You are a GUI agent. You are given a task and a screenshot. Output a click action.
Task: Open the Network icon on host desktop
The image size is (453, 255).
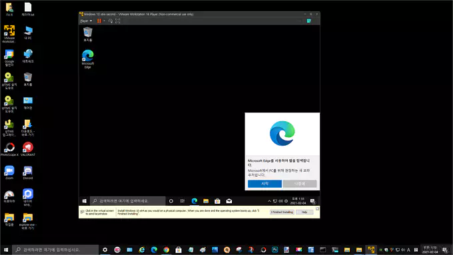(x=28, y=56)
